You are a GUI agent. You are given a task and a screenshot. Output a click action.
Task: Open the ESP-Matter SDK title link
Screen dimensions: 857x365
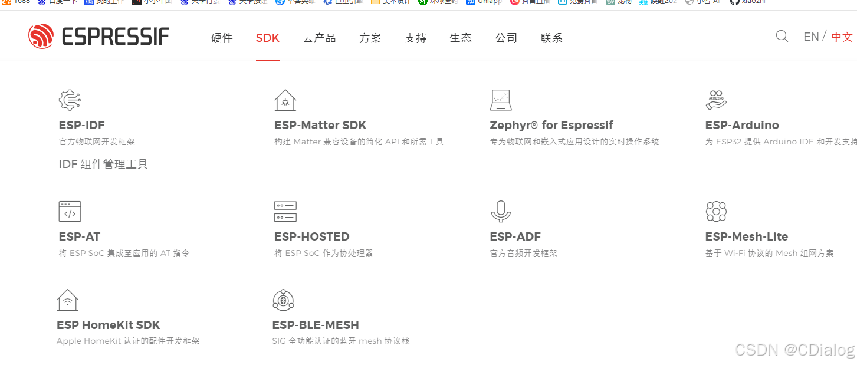coord(320,125)
